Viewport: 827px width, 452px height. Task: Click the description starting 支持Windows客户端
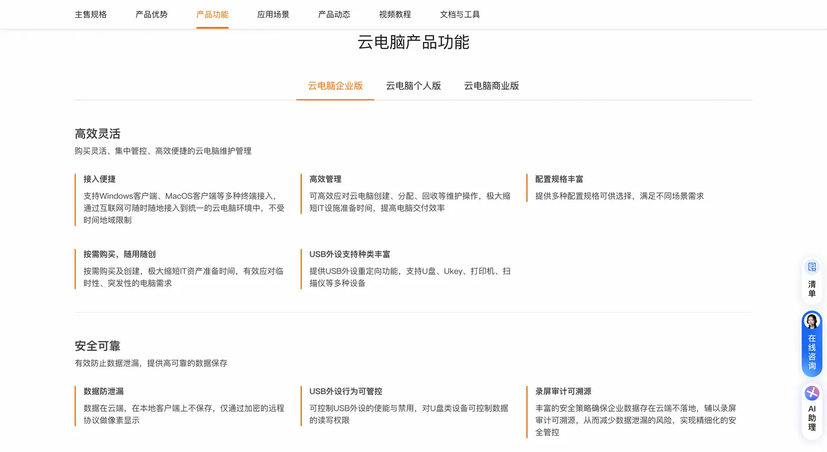pyautogui.click(x=184, y=208)
